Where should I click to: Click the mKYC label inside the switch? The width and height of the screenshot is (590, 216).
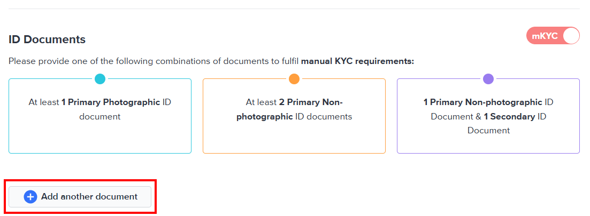[545, 36]
